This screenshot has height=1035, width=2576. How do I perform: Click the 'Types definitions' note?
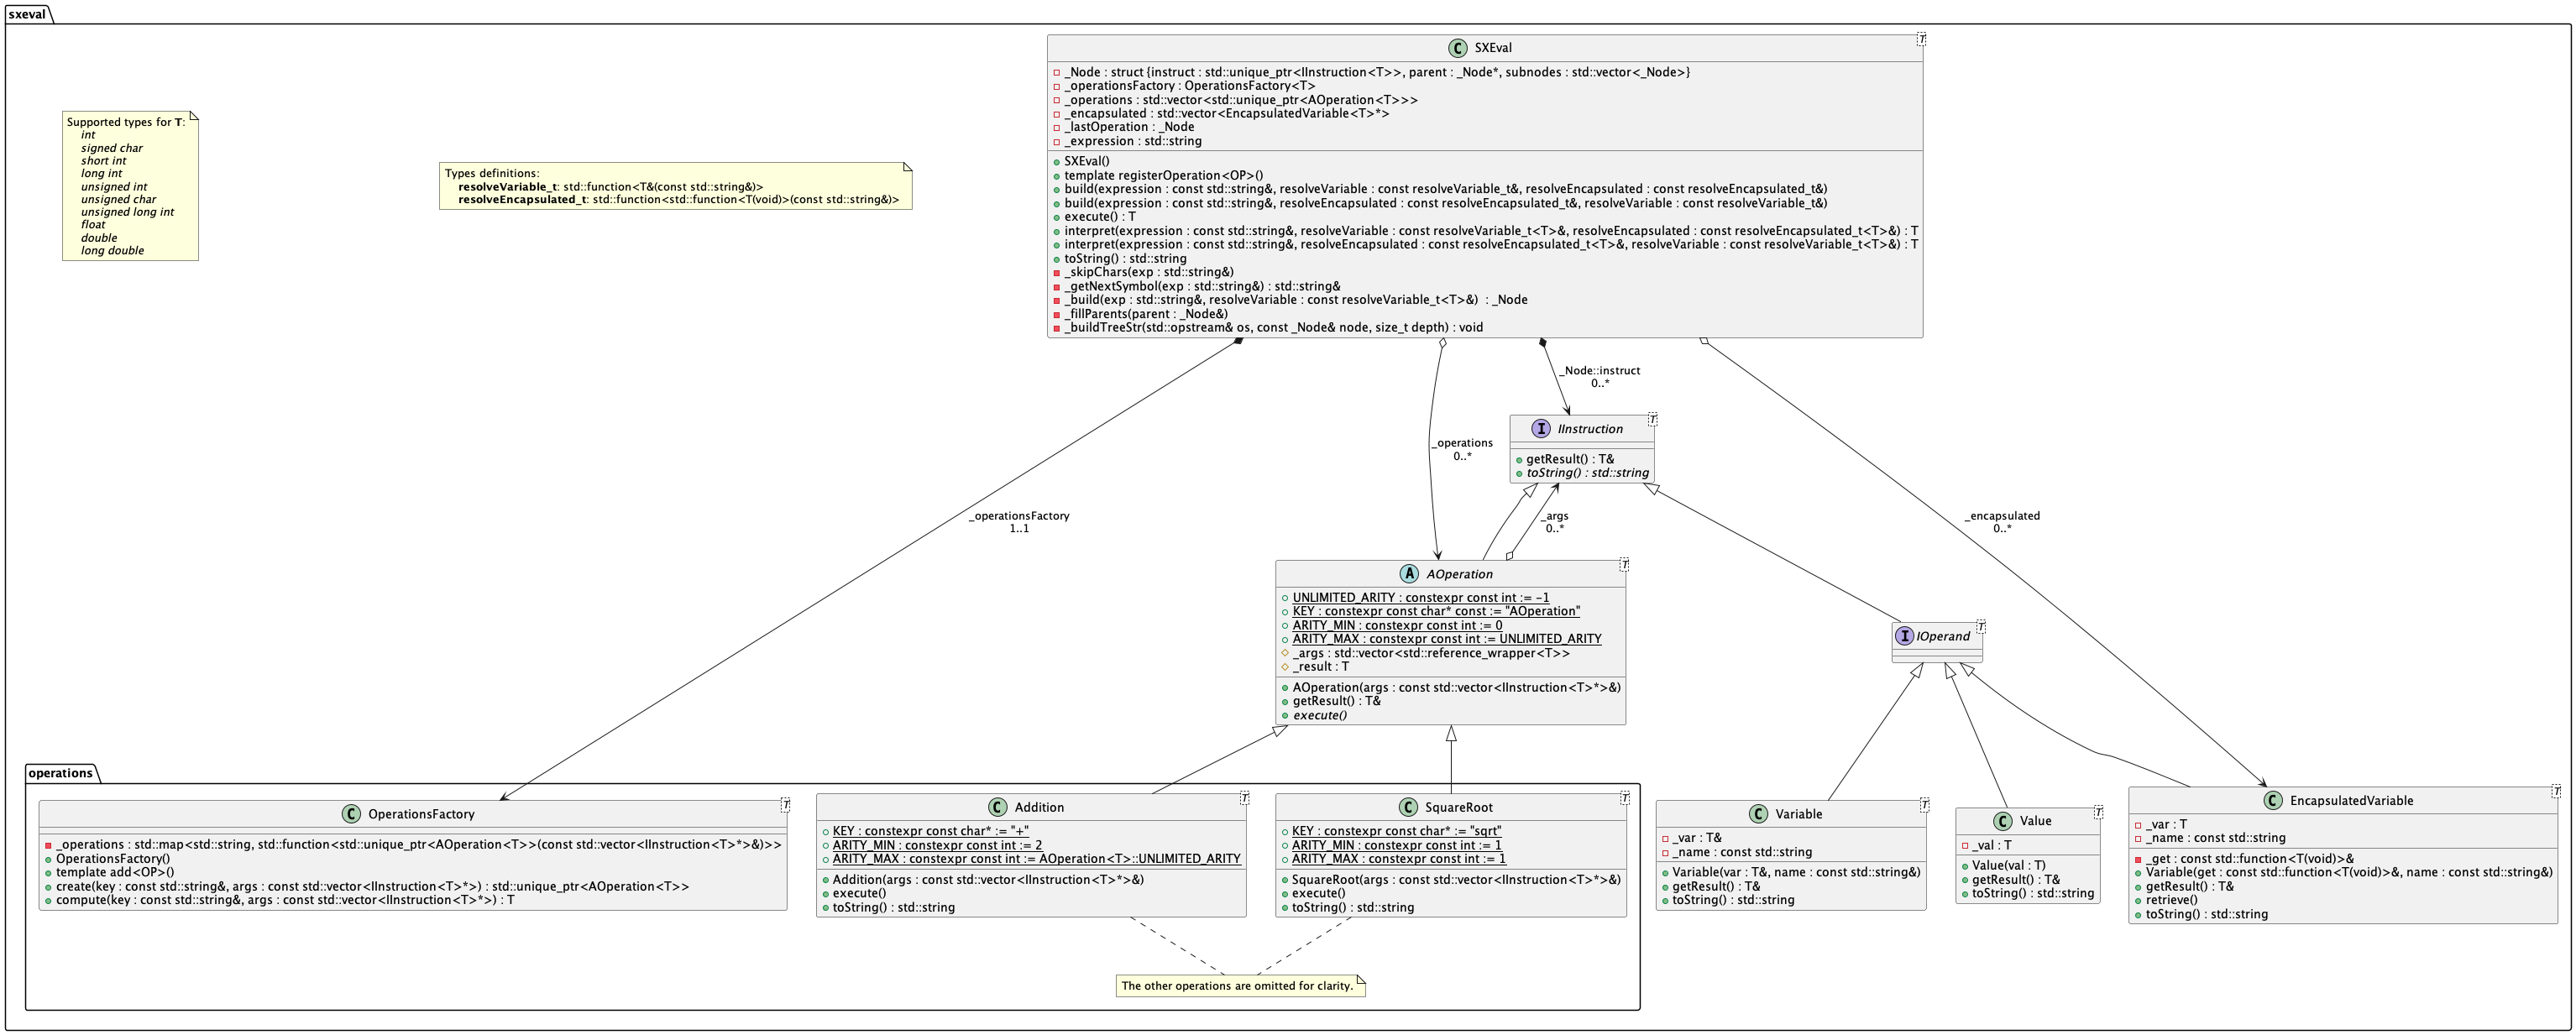(x=675, y=186)
